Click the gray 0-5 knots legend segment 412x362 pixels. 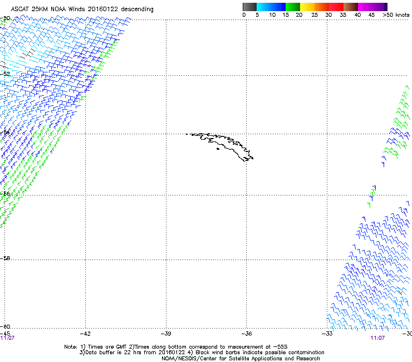point(249,7)
